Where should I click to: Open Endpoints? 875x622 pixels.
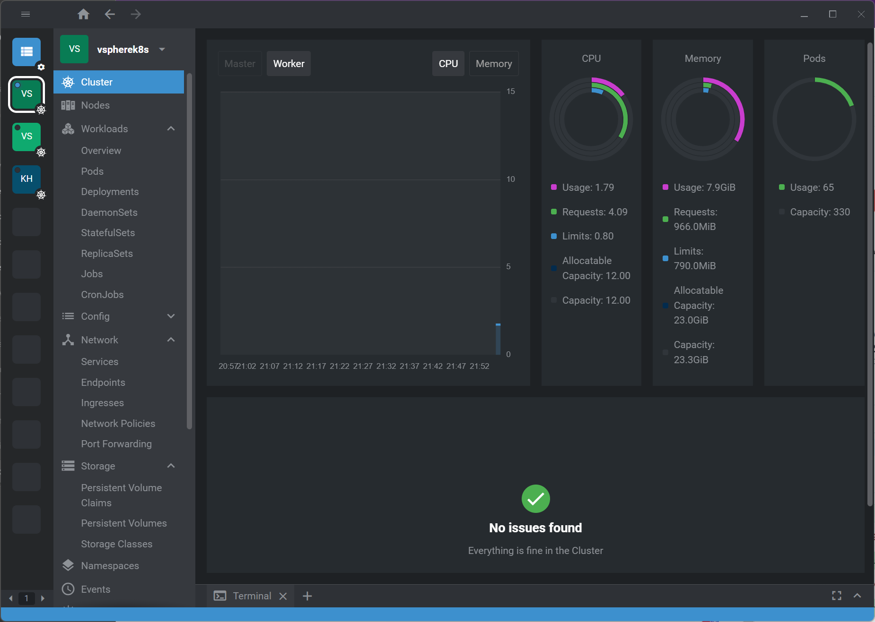click(x=103, y=383)
